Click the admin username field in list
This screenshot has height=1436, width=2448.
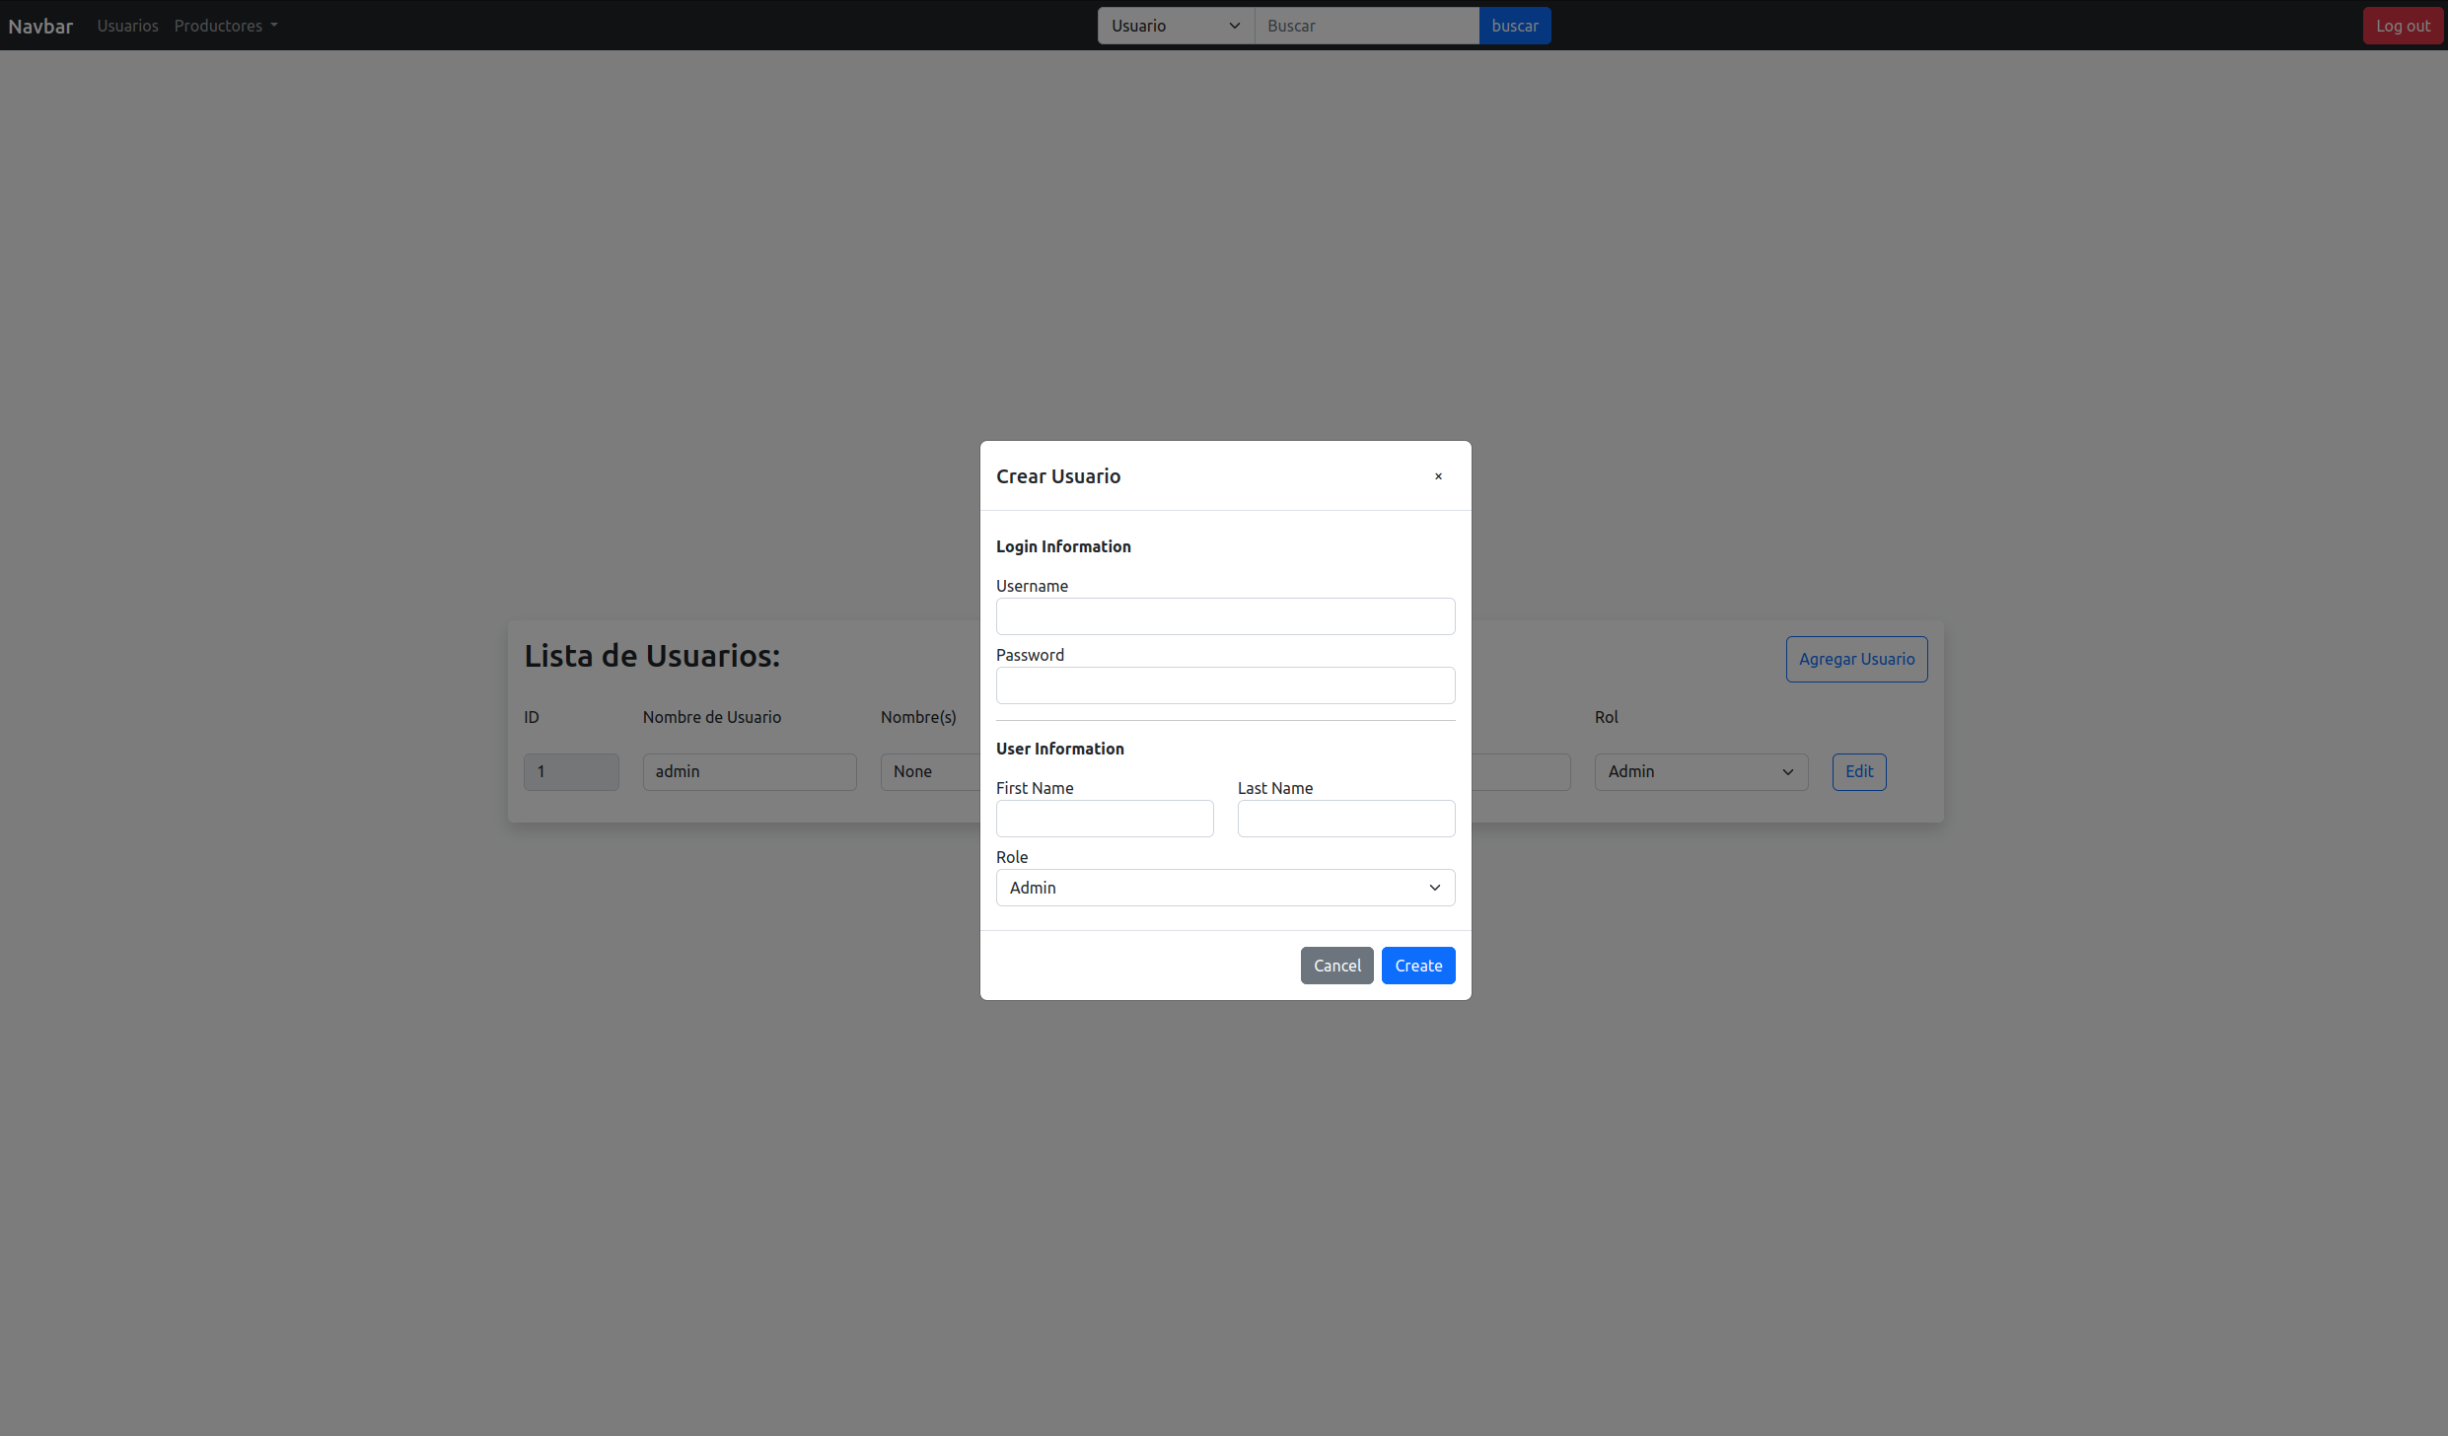click(x=750, y=771)
